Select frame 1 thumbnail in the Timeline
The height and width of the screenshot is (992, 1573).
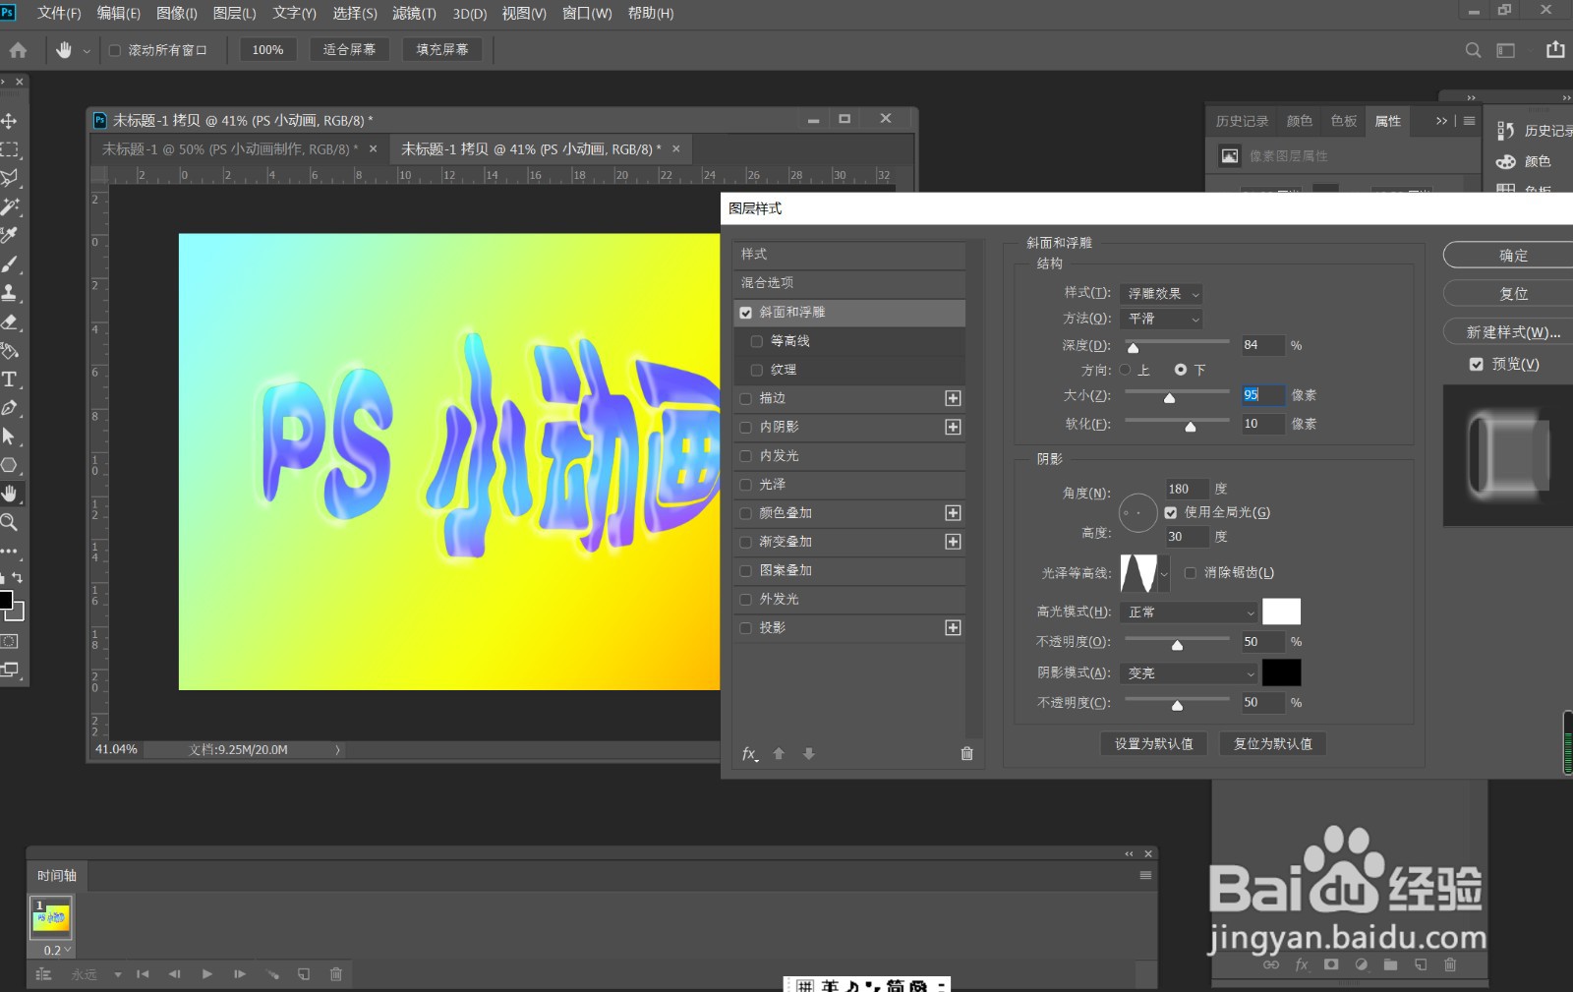[49, 918]
